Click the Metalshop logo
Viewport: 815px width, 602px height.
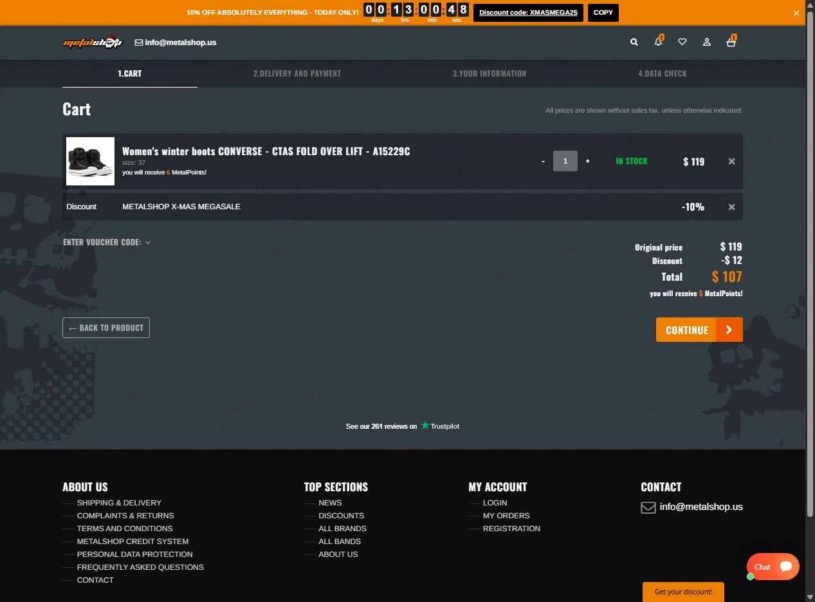click(x=93, y=42)
